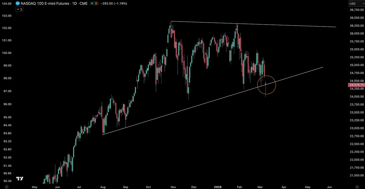Click the Apr label on time axis
The height and width of the screenshot is (189, 365).
284,187
